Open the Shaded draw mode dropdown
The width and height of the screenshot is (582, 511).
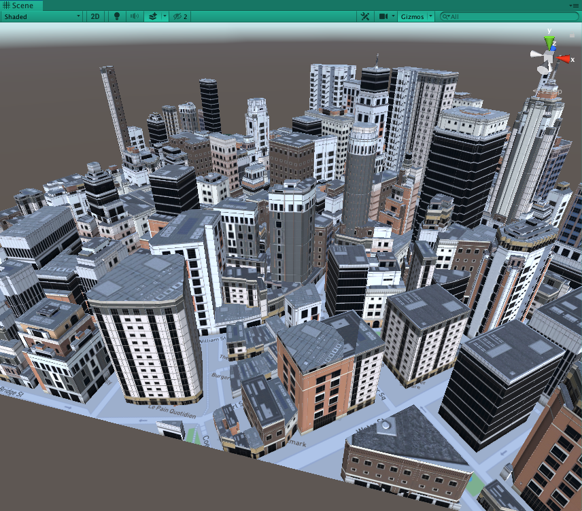[x=41, y=16]
